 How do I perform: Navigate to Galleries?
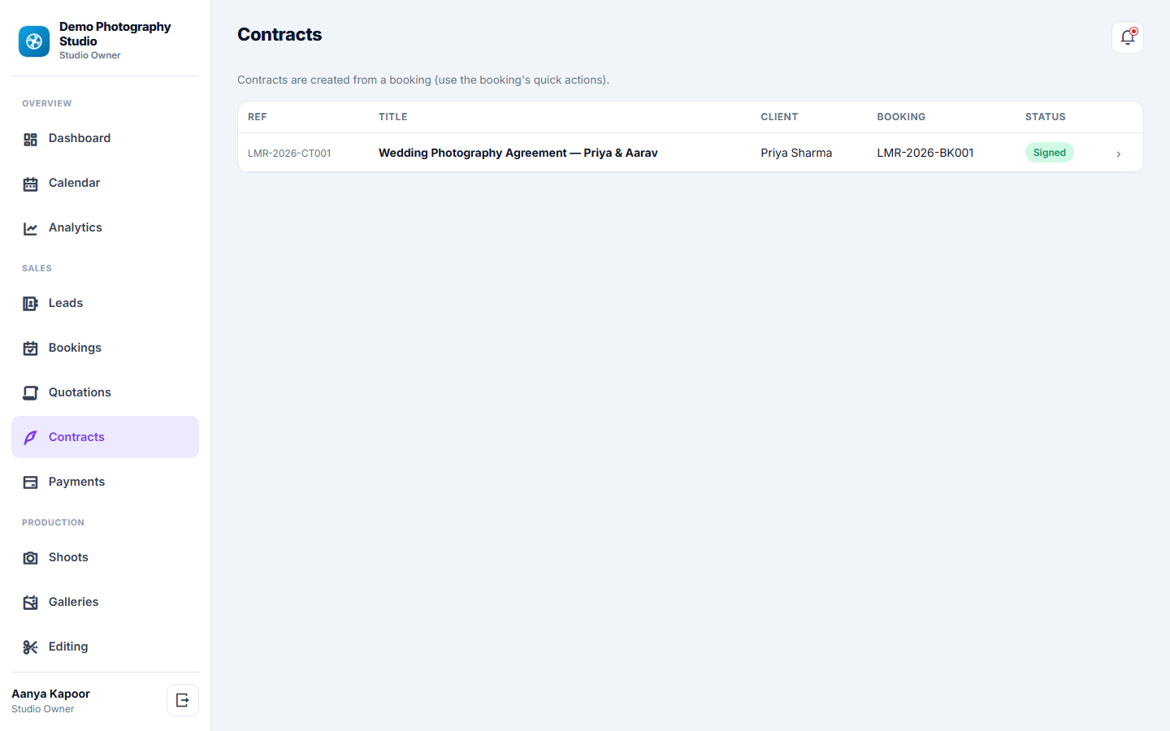(x=105, y=602)
